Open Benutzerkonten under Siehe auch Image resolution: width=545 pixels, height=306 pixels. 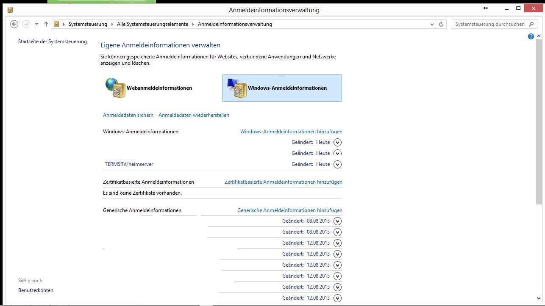pos(36,290)
